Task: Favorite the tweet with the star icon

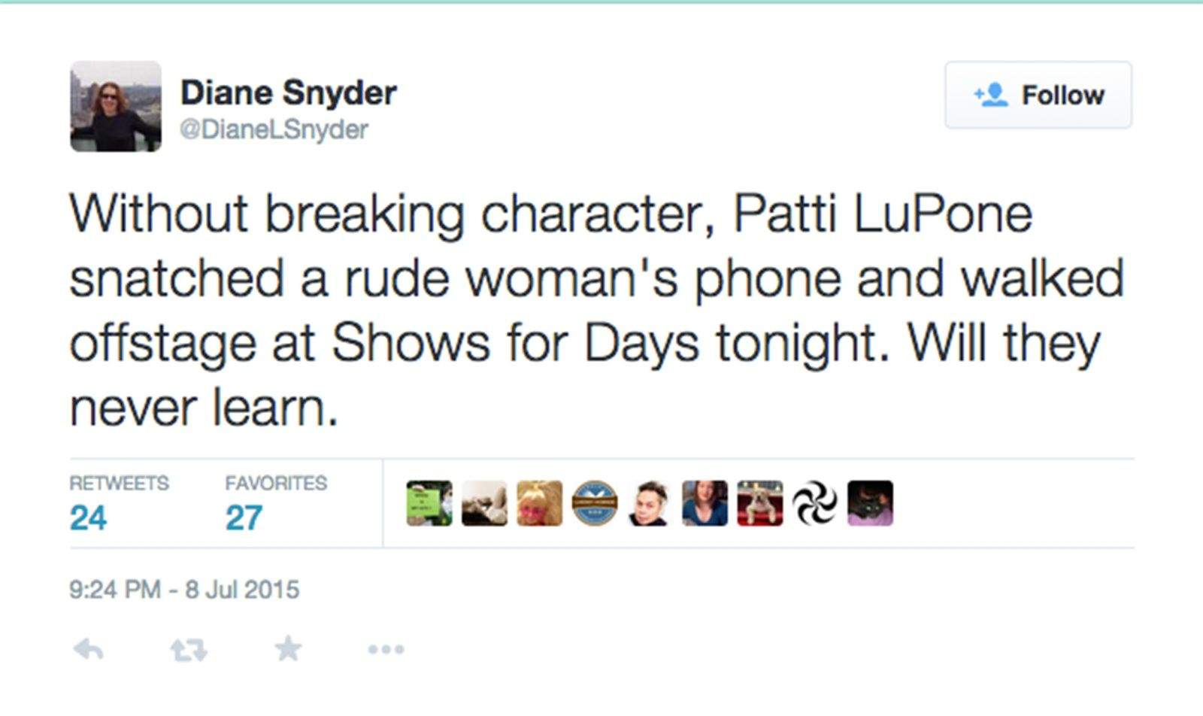Action: (x=288, y=648)
